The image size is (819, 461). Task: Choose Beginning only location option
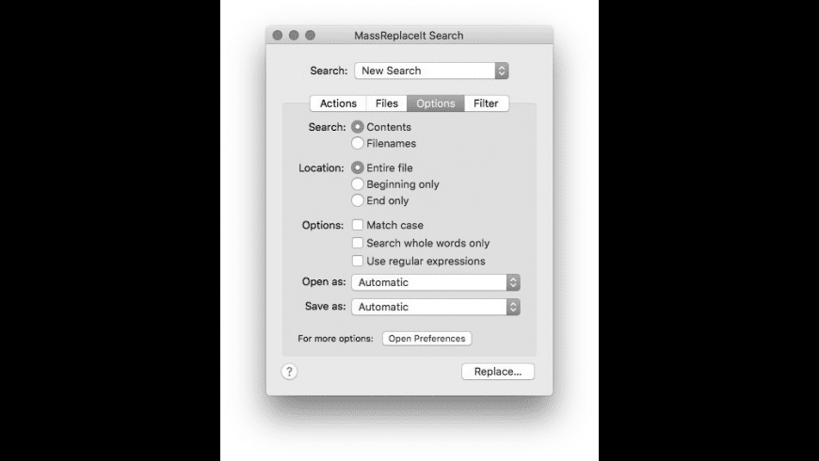click(x=358, y=183)
